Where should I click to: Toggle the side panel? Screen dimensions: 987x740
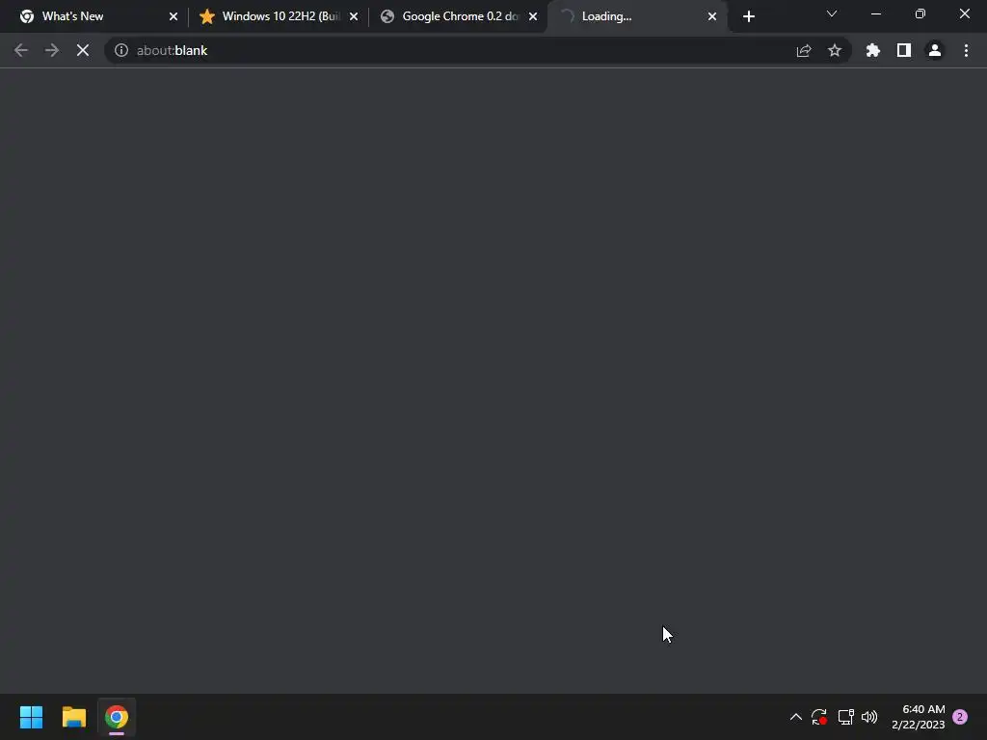pyautogui.click(x=904, y=50)
